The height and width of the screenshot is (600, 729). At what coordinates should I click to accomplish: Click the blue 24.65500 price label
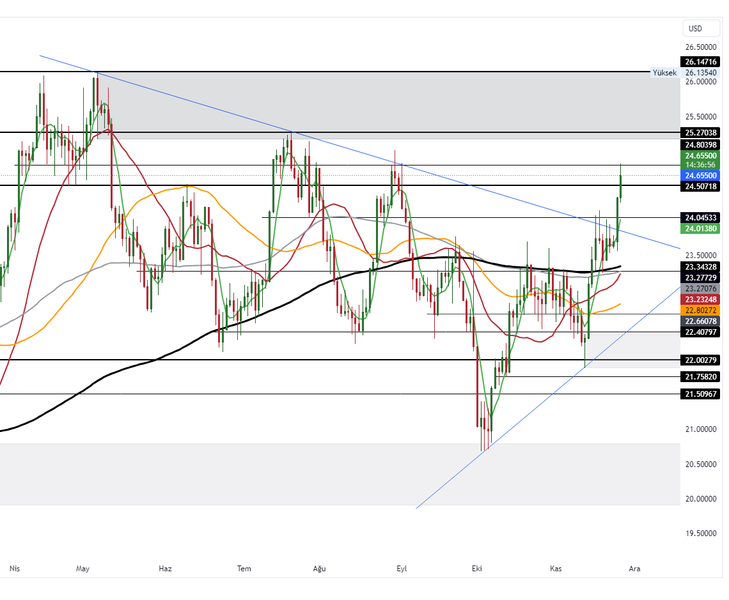coord(700,175)
